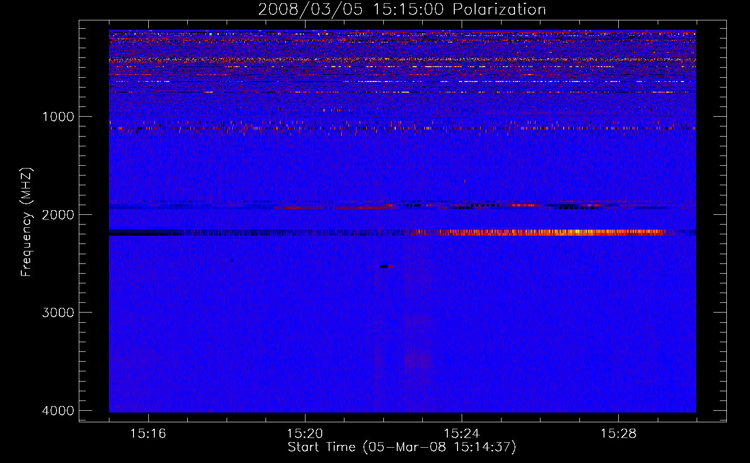The height and width of the screenshot is (463, 750).
Task: Select the 'Frequency (MHZ)' y-axis label
Action: point(27,222)
